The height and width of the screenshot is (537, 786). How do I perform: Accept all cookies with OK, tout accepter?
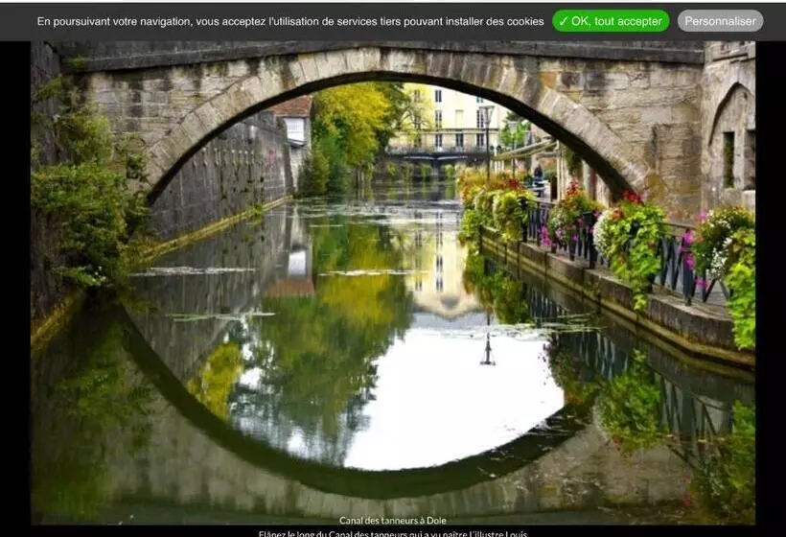[611, 21]
